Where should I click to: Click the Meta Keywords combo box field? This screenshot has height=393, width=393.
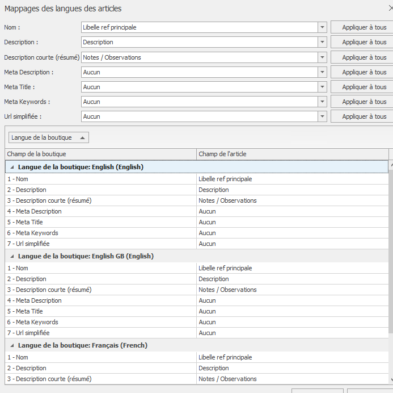tap(200, 102)
